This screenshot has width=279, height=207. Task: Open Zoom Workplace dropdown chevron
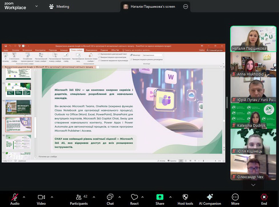click(37, 6)
